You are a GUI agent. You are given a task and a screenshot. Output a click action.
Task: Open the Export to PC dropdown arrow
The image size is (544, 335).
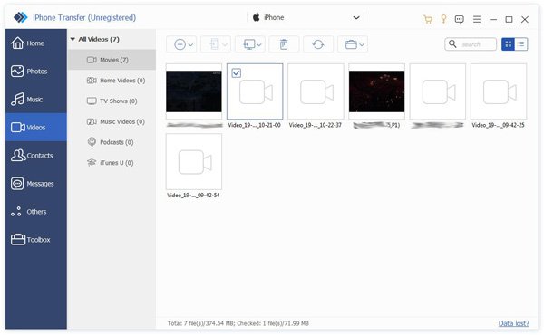[x=258, y=44]
